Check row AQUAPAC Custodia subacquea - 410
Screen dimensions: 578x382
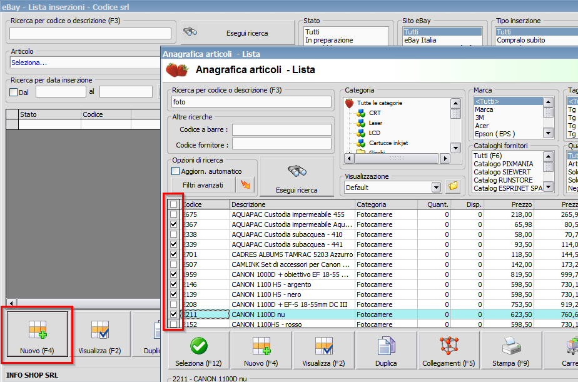tap(174, 234)
